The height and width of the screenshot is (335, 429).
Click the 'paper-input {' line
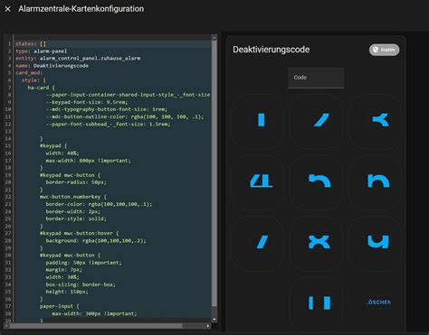pyautogui.click(x=60, y=306)
